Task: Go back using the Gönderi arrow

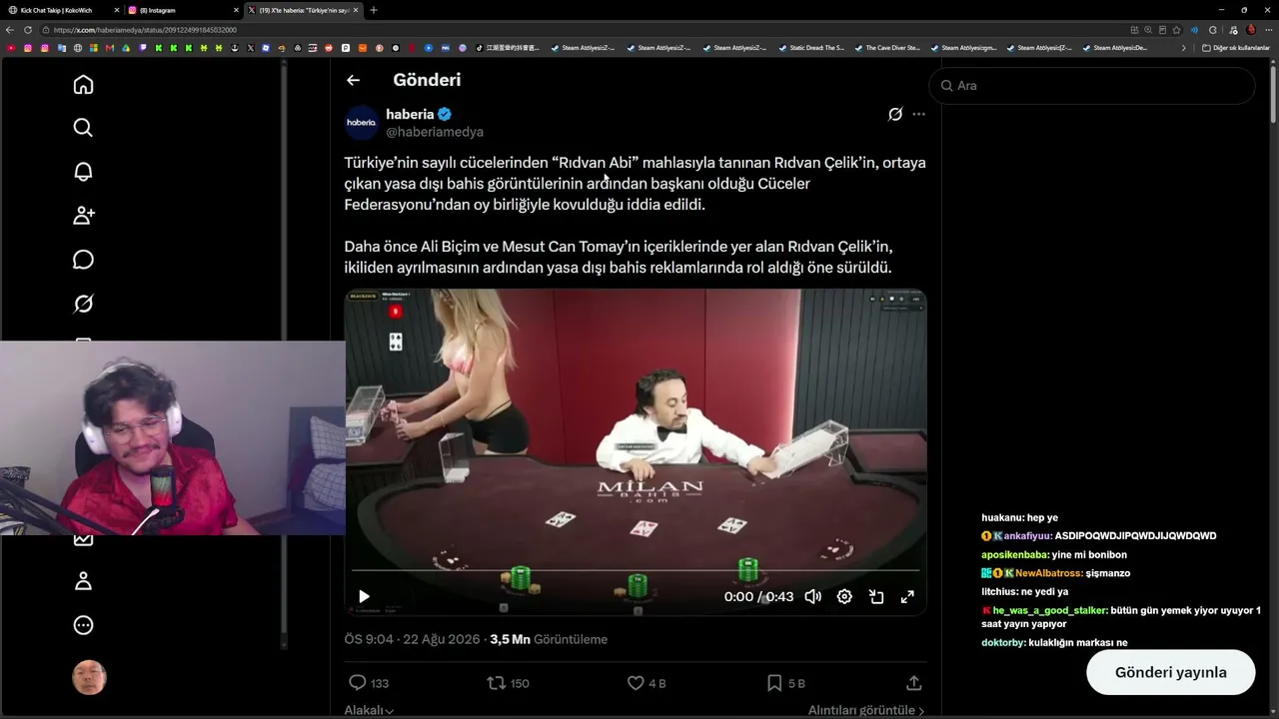Action: [353, 80]
